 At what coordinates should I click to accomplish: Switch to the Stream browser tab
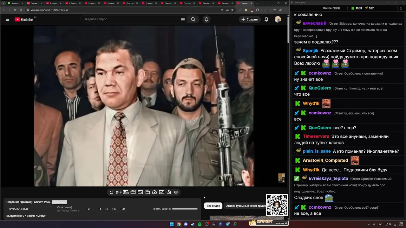(15, 3)
